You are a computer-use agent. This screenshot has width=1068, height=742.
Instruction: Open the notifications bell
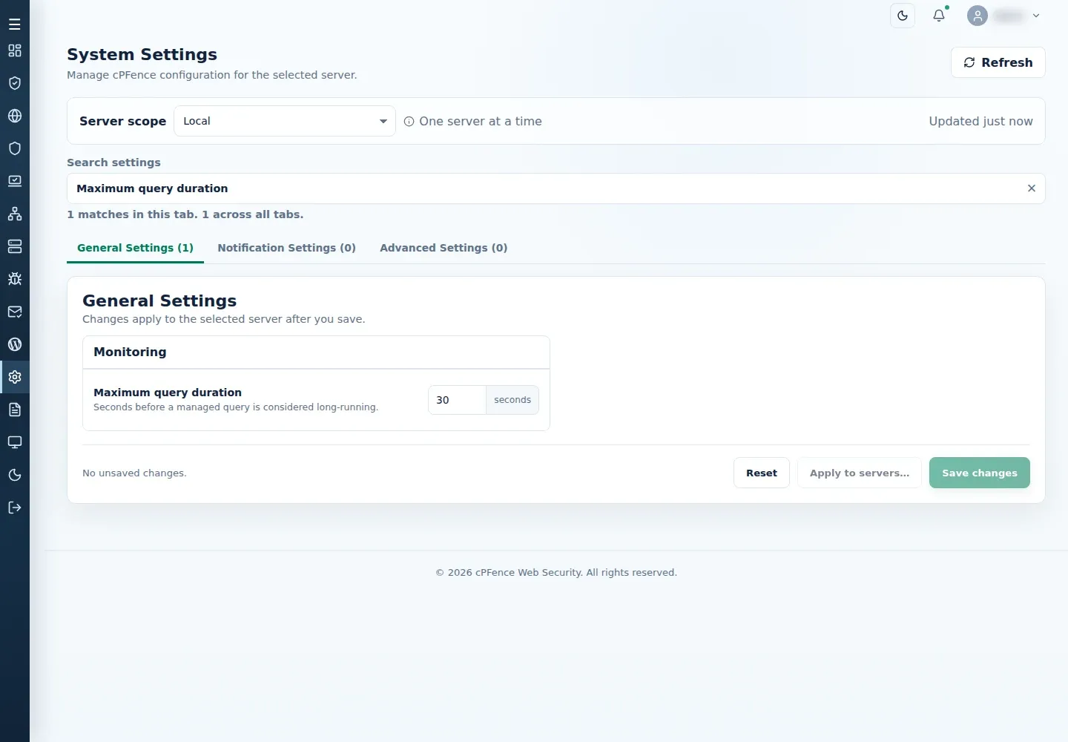pos(939,16)
